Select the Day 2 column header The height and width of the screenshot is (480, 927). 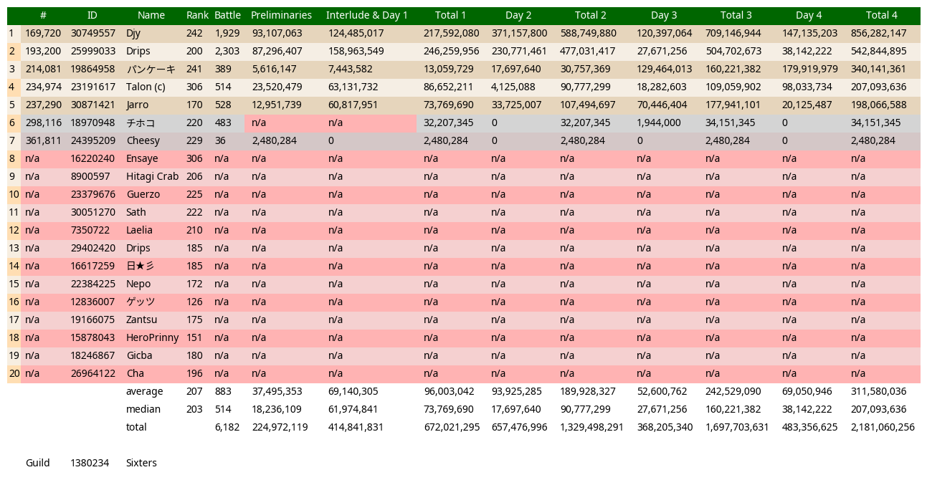(518, 15)
